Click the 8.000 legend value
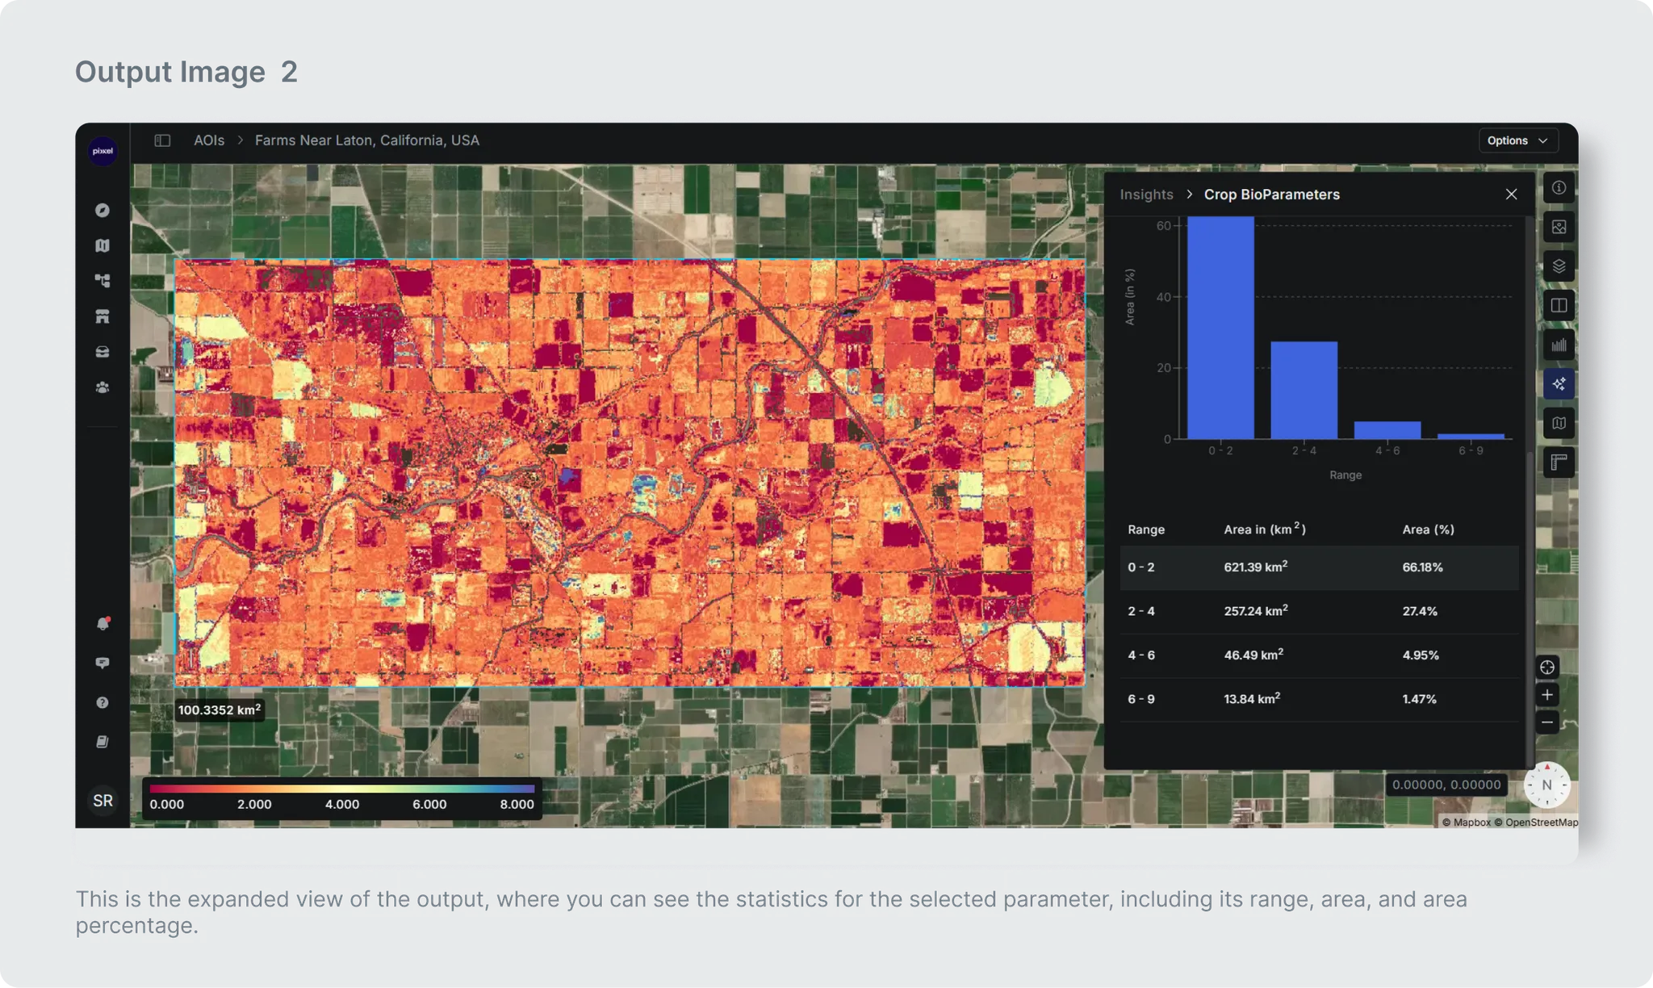The image size is (1653, 988). (517, 805)
